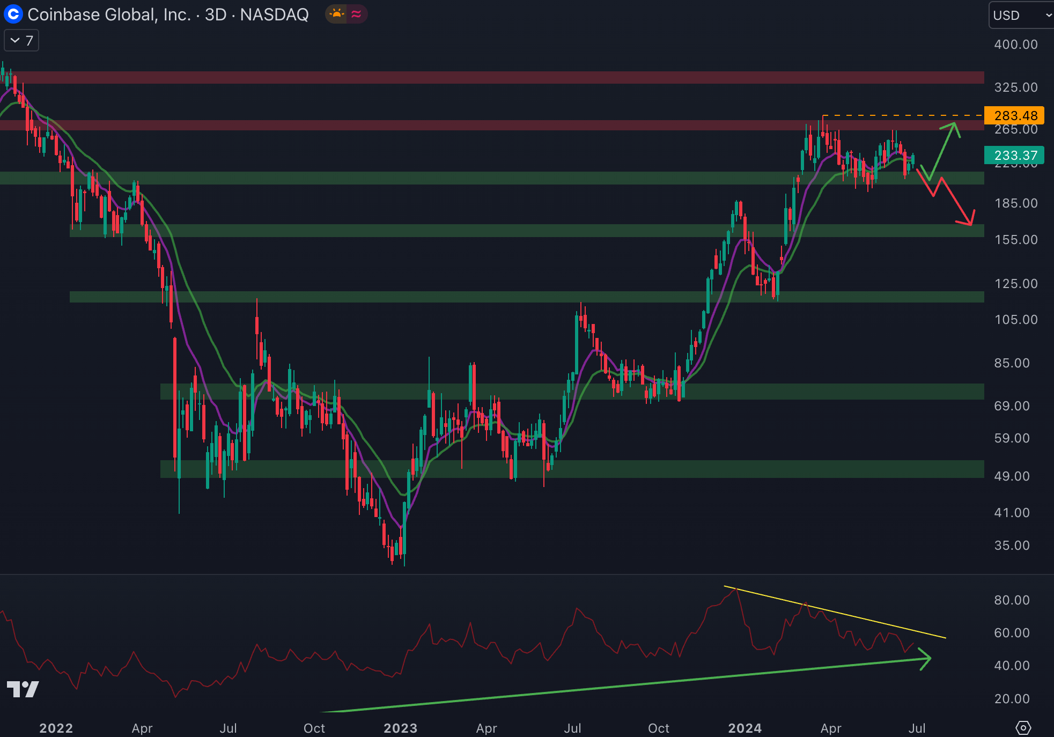Click the 400.00 price scale label

[x=1015, y=45]
